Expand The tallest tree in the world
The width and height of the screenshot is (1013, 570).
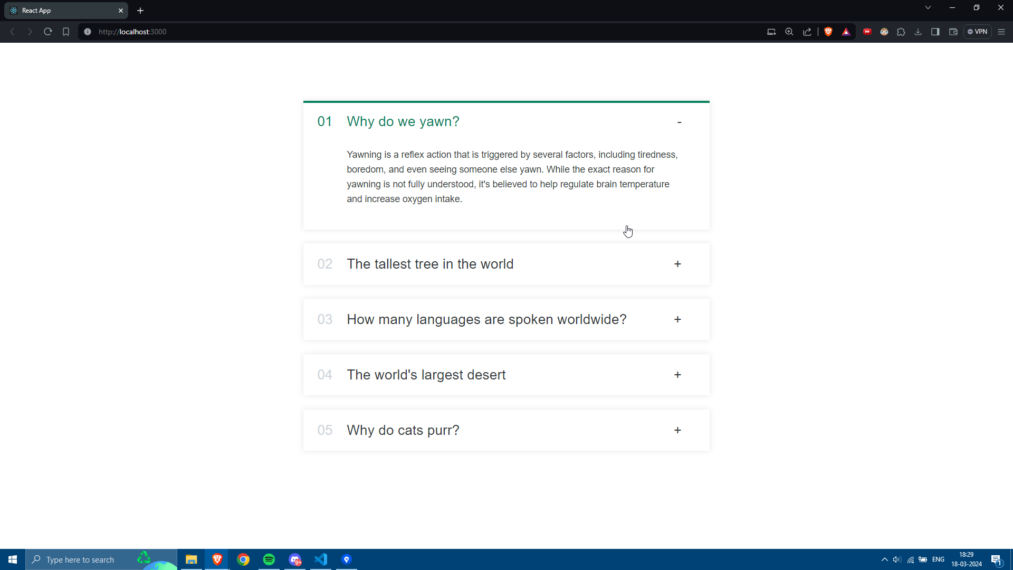(x=677, y=264)
